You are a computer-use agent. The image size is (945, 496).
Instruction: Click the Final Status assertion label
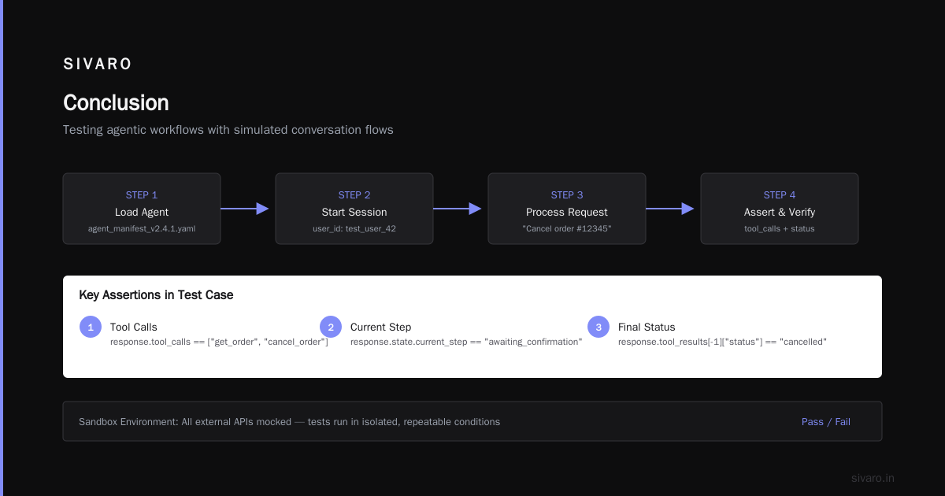647,327
